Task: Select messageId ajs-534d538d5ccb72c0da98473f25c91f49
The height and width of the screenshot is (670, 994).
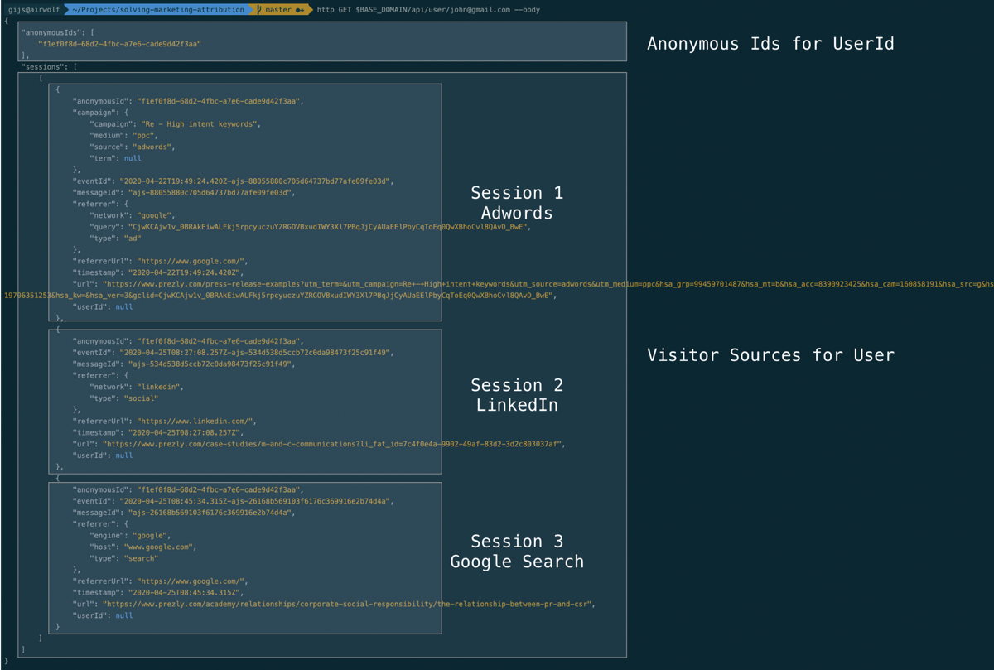Action: pyautogui.click(x=210, y=364)
